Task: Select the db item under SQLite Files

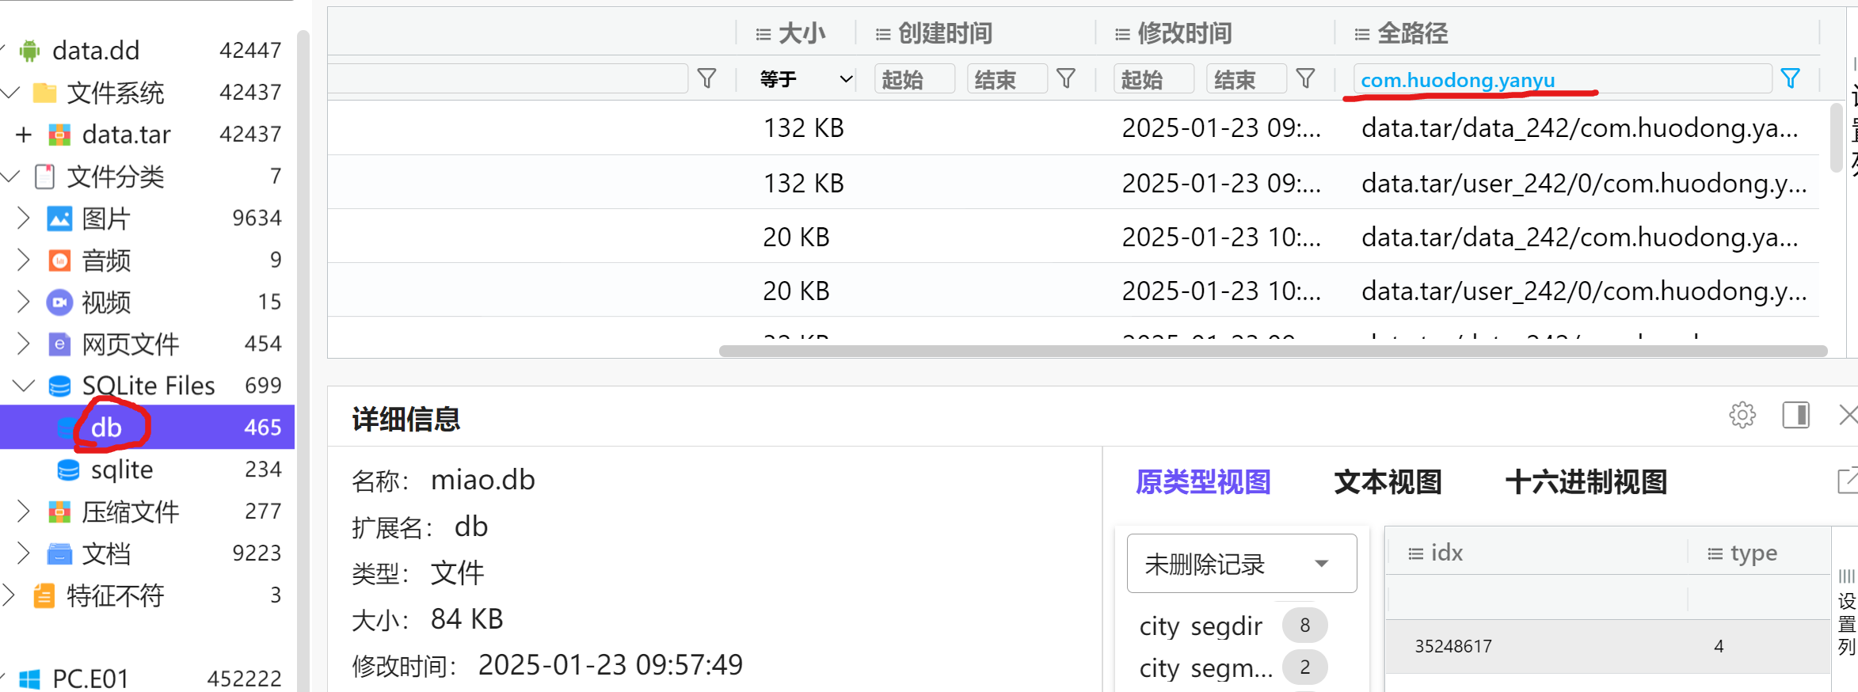Action: tap(106, 428)
